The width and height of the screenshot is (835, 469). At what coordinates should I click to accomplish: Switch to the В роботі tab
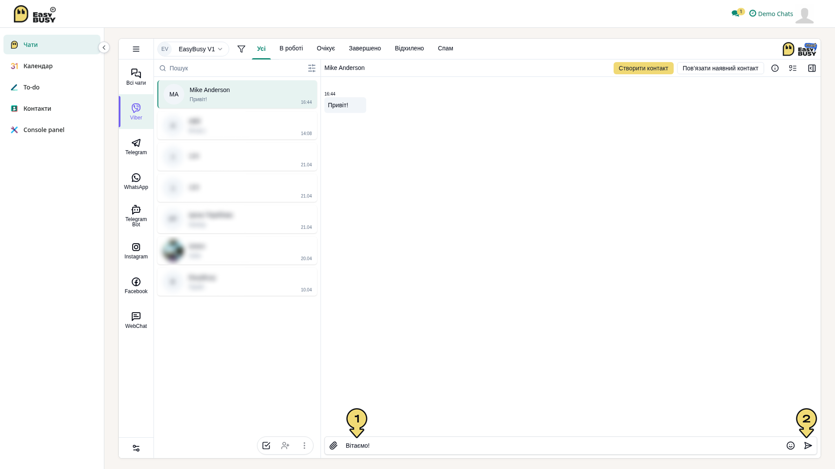(x=291, y=48)
